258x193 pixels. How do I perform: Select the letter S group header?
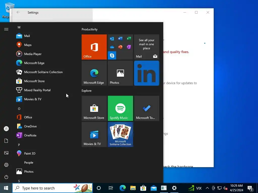tap(19, 181)
